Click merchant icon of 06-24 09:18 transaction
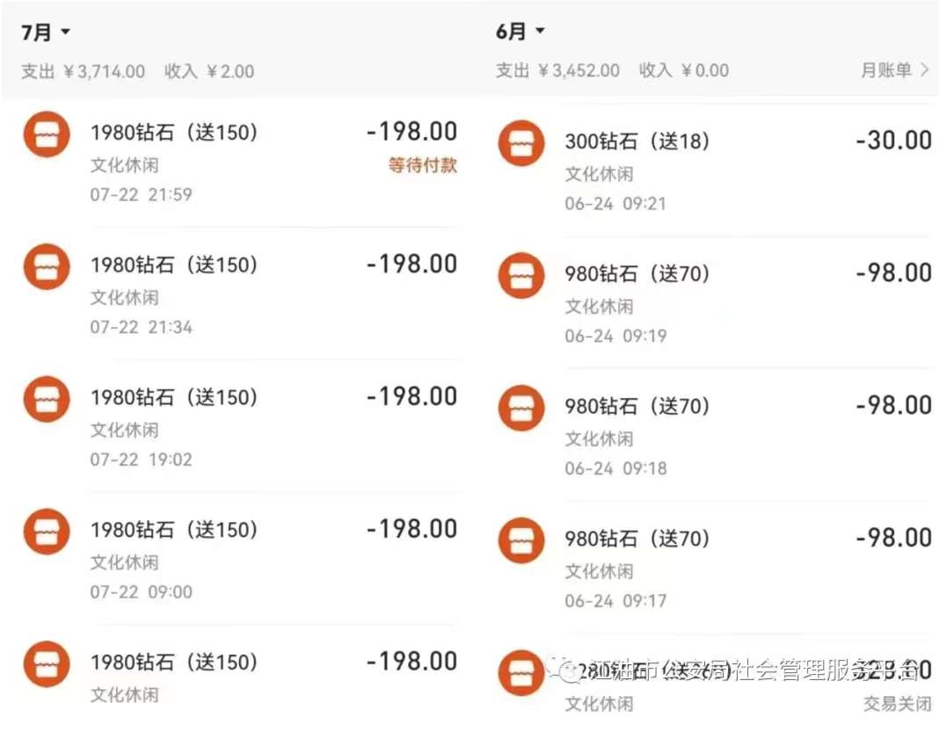The height and width of the screenshot is (739, 939). pos(521,408)
